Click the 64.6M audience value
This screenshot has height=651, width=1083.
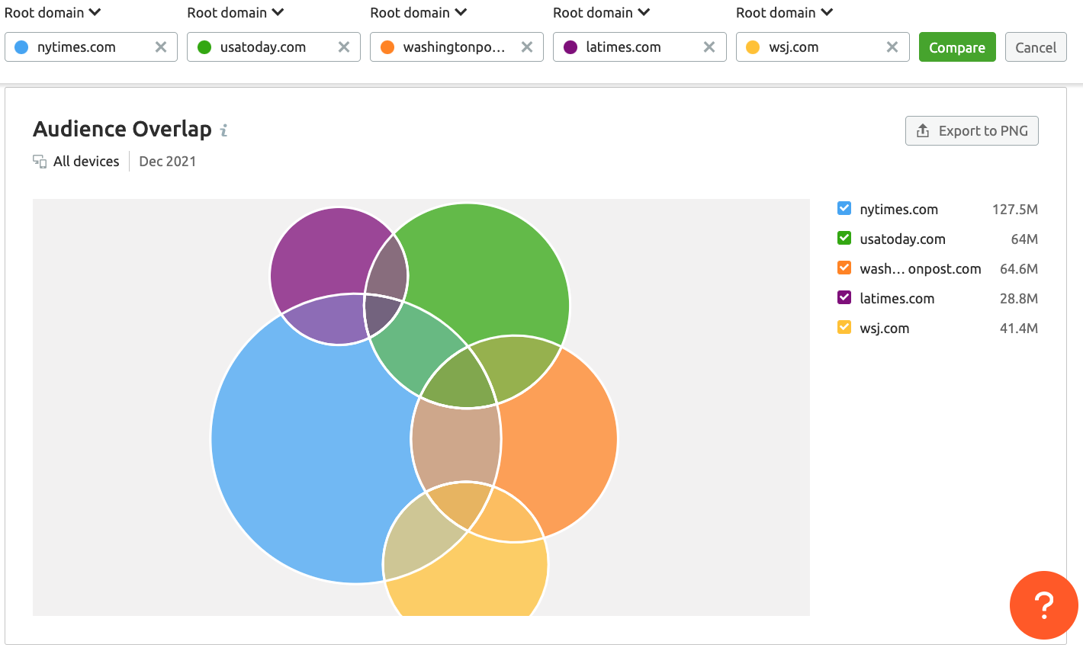tap(1019, 268)
